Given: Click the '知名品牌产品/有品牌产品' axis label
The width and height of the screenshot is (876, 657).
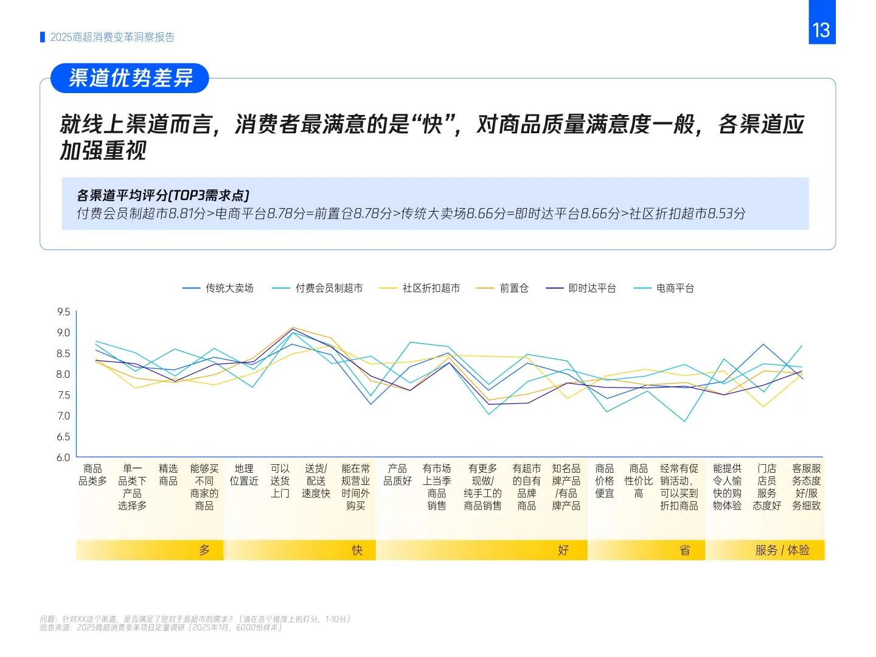Looking at the screenshot, I should click(x=566, y=487).
